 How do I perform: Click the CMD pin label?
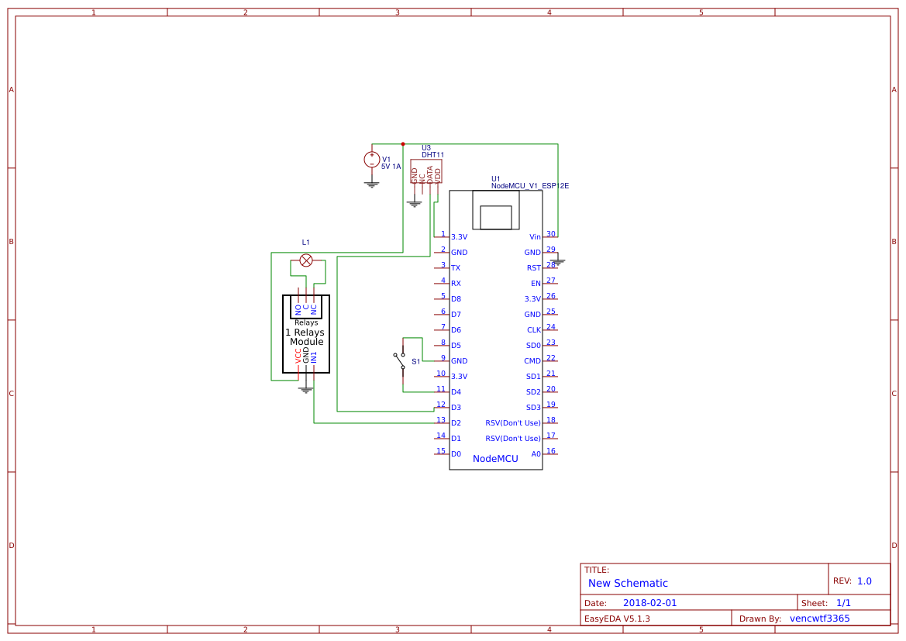(x=532, y=361)
